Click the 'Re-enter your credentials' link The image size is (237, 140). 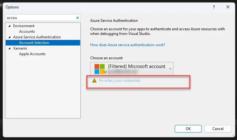[120, 80]
